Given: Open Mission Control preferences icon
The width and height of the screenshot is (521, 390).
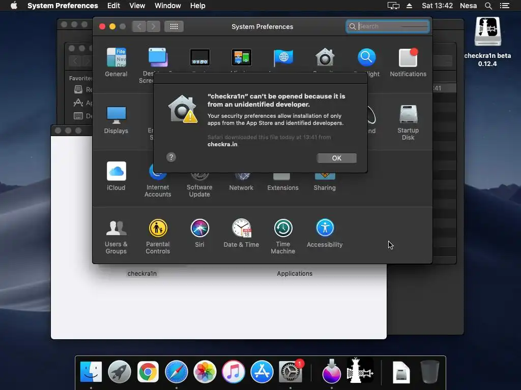Looking at the screenshot, I should tap(241, 58).
